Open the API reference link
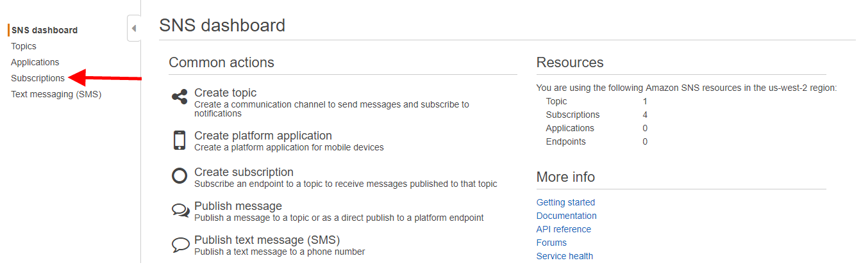861x272 pixels. pos(564,229)
